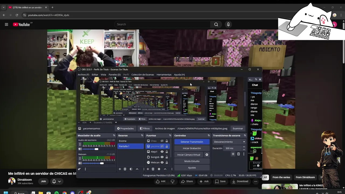
Task: Mute Webcam audio speaker
Action: point(80,163)
